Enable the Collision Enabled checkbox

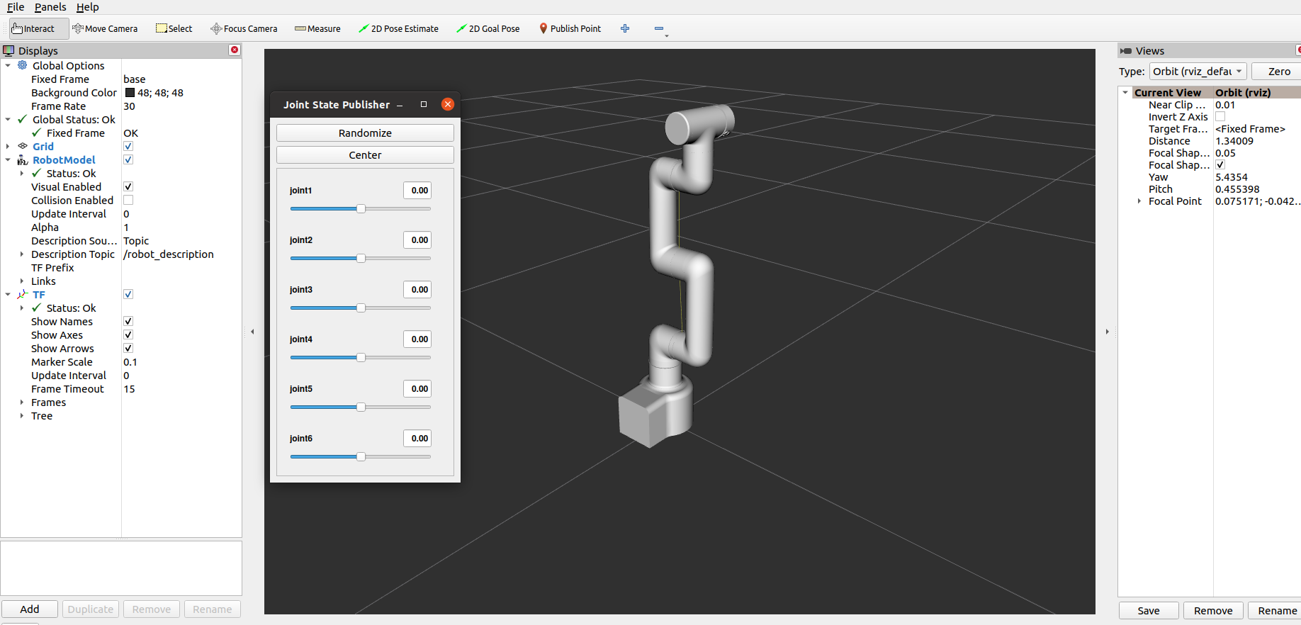click(128, 201)
